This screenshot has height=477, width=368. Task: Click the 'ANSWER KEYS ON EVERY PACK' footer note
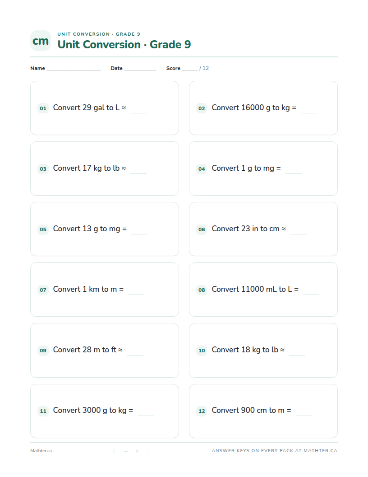pyautogui.click(x=275, y=451)
